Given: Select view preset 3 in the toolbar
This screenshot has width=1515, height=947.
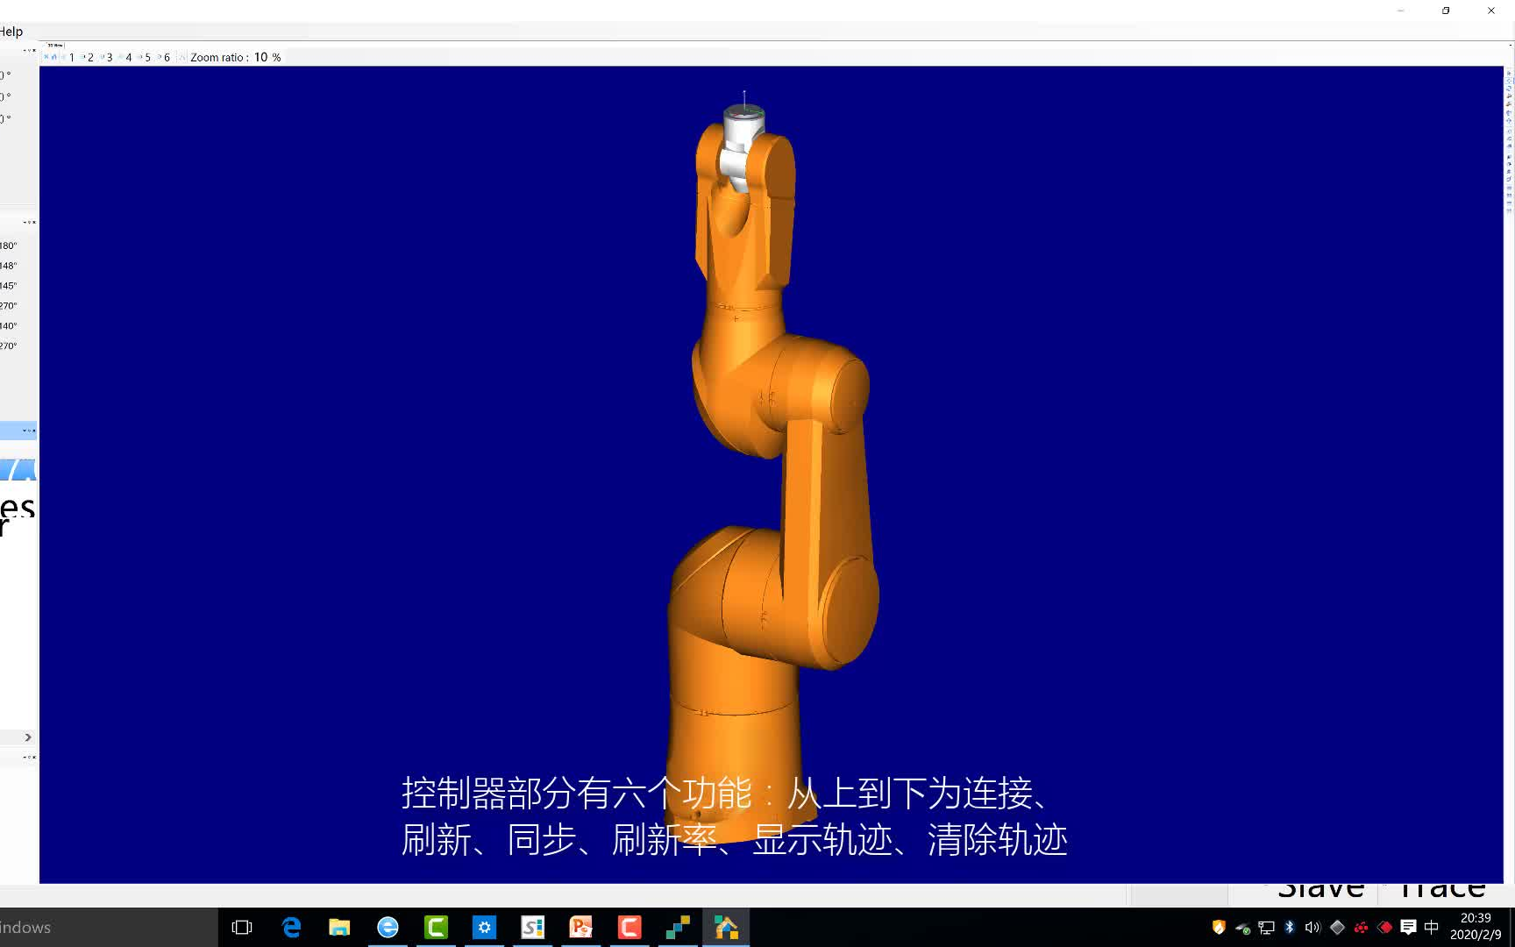Looking at the screenshot, I should pos(109,57).
